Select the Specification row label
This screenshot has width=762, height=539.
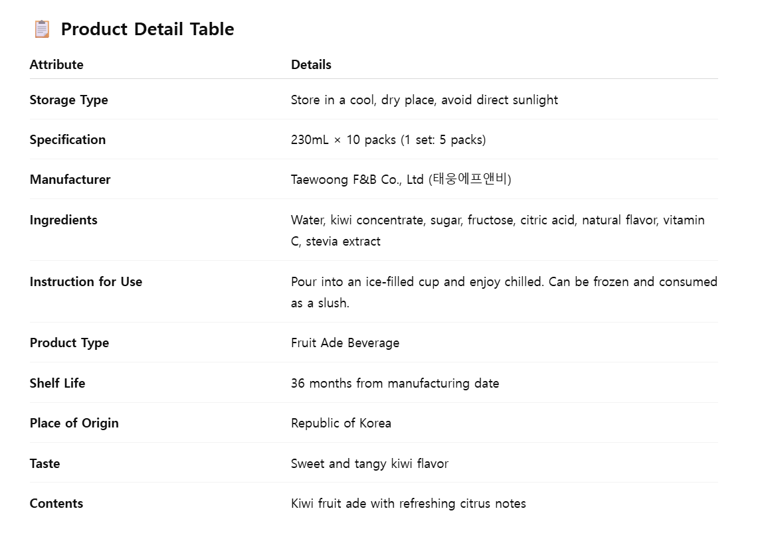(67, 139)
